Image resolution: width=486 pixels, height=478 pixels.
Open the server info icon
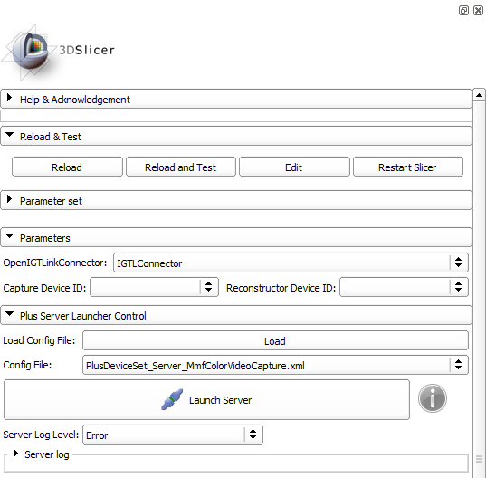click(x=433, y=398)
